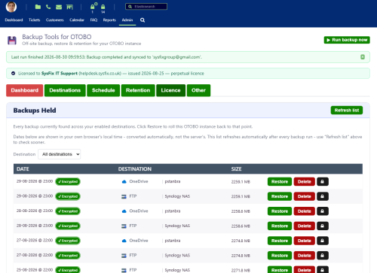The image size is (377, 273).
Task: Click the DESTINATION column header
Action: tap(135, 169)
